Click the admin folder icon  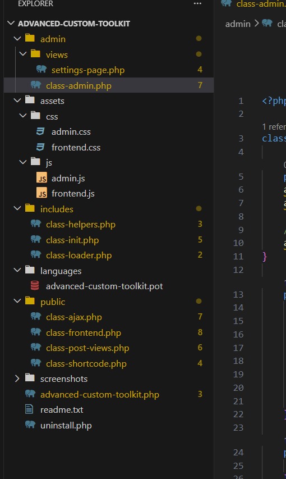point(30,38)
